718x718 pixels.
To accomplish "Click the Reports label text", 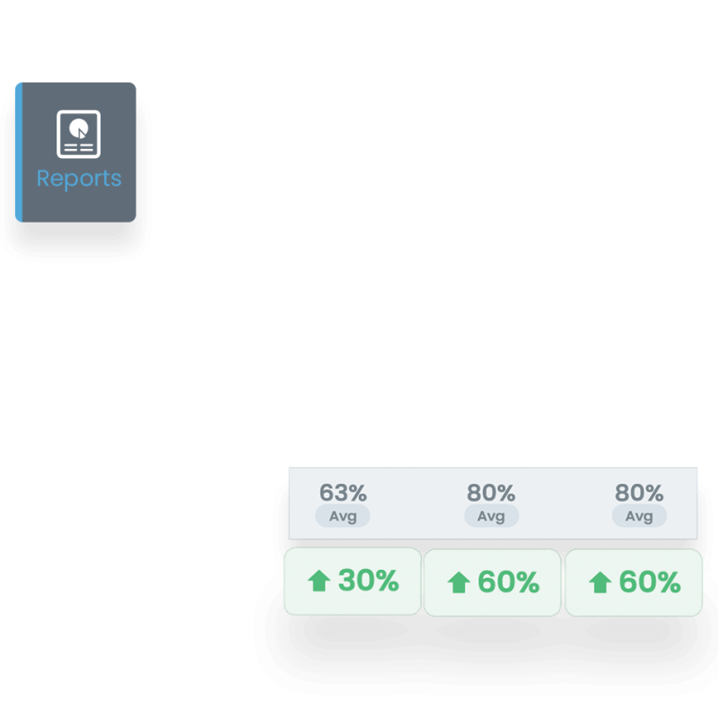I will click(79, 178).
